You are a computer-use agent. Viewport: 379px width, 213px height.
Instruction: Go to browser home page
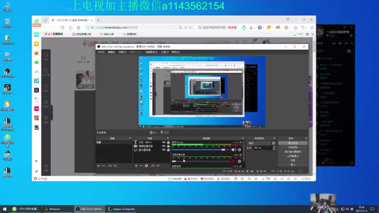tap(70, 27)
